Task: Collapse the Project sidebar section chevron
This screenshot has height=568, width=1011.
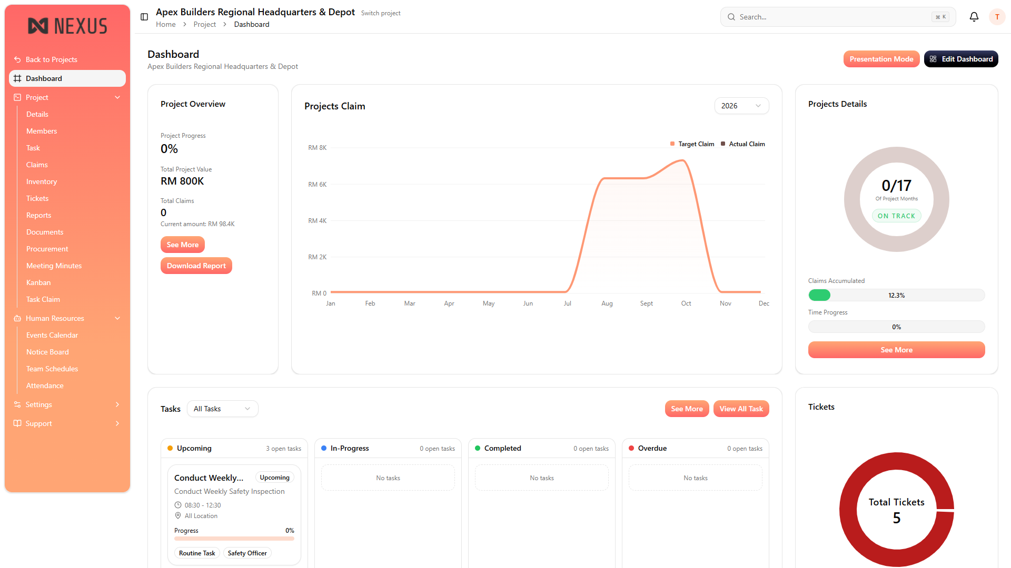Action: 117,97
